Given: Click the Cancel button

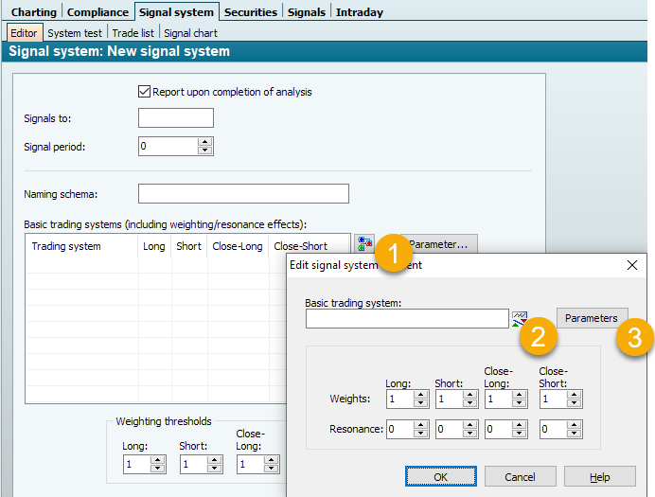Looking at the screenshot, I should click(520, 476).
